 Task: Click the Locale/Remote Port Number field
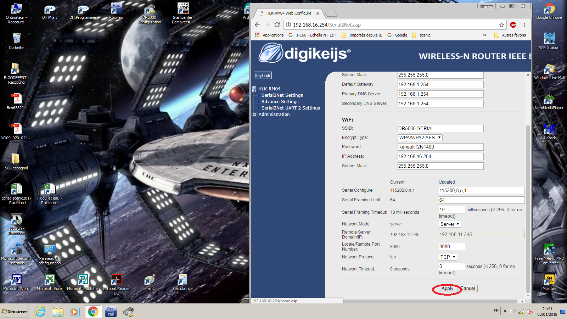pyautogui.click(x=452, y=246)
